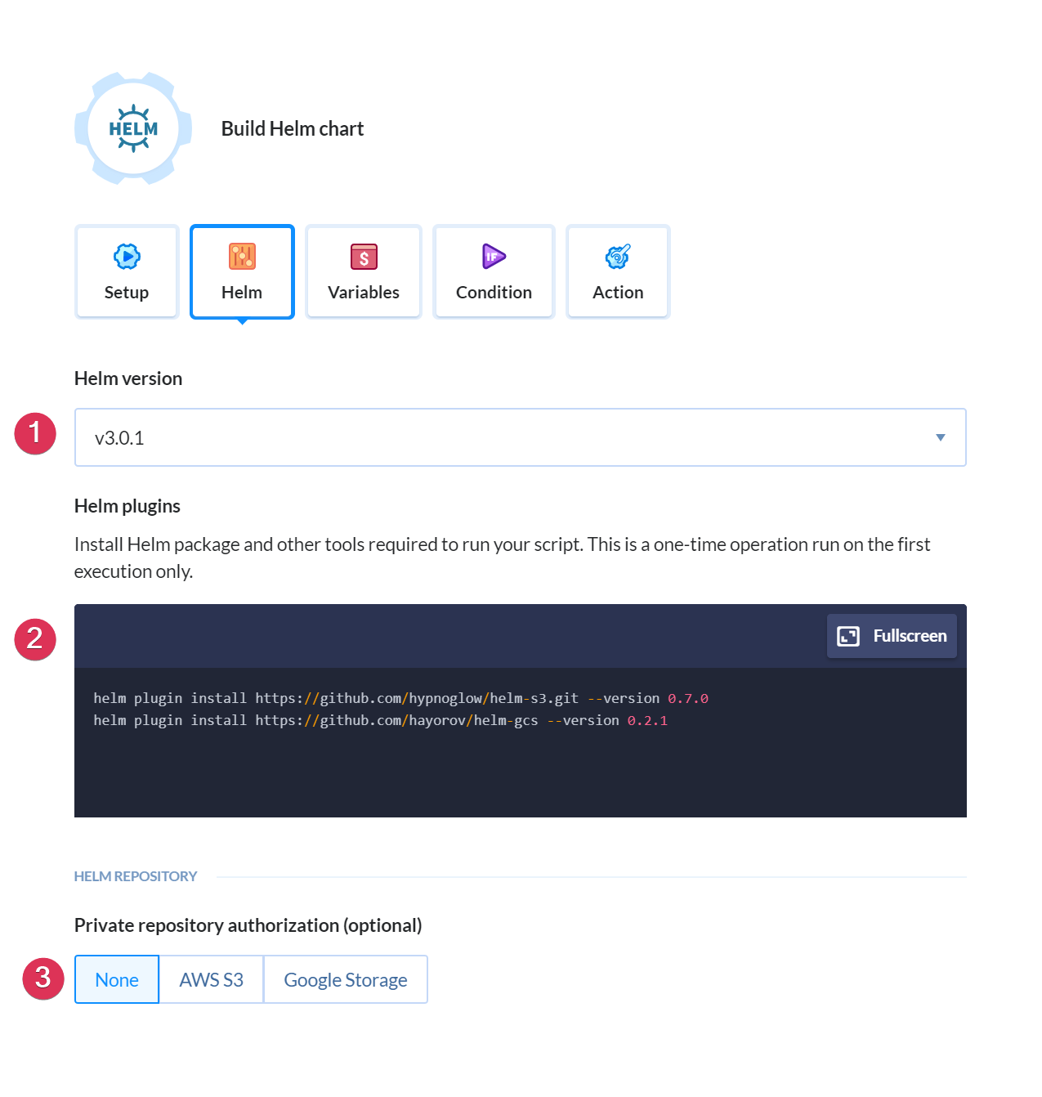Select None for repository authorization

pos(117,979)
